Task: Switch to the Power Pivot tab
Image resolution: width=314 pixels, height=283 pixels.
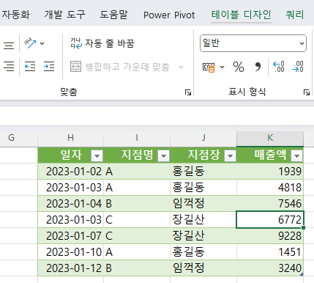Action: point(169,15)
